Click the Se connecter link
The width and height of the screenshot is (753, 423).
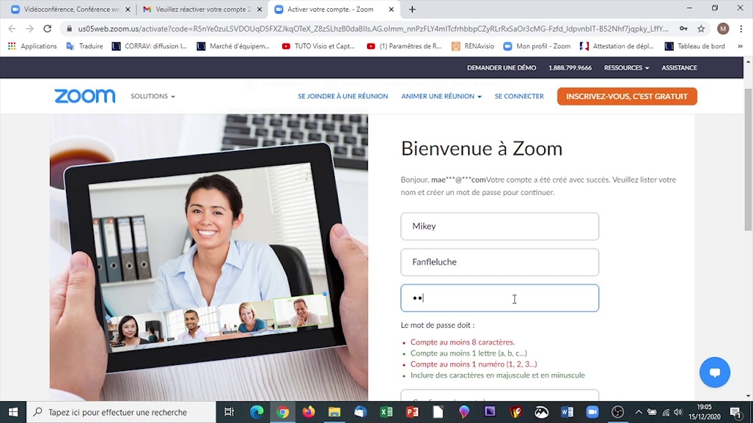click(519, 96)
